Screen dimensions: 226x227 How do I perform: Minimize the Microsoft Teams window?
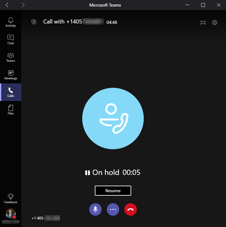coord(187,5)
